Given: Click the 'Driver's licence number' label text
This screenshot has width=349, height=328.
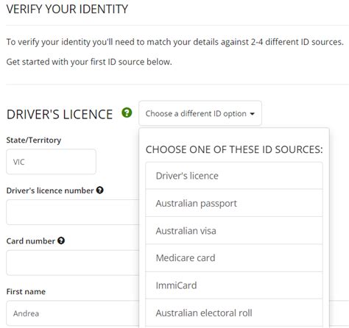Looking at the screenshot, I should [50, 190].
